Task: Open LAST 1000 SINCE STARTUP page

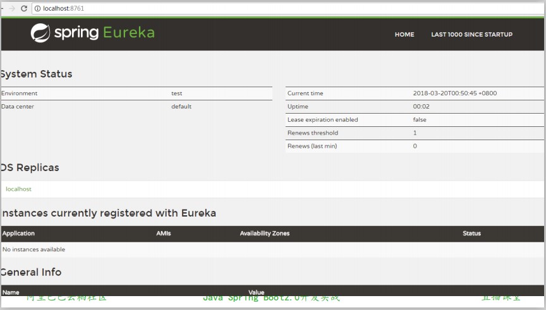Action: (x=471, y=35)
